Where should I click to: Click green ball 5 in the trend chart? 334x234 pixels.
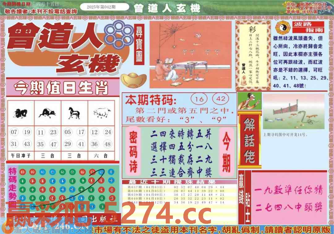pyautogui.click(x=62, y=172)
